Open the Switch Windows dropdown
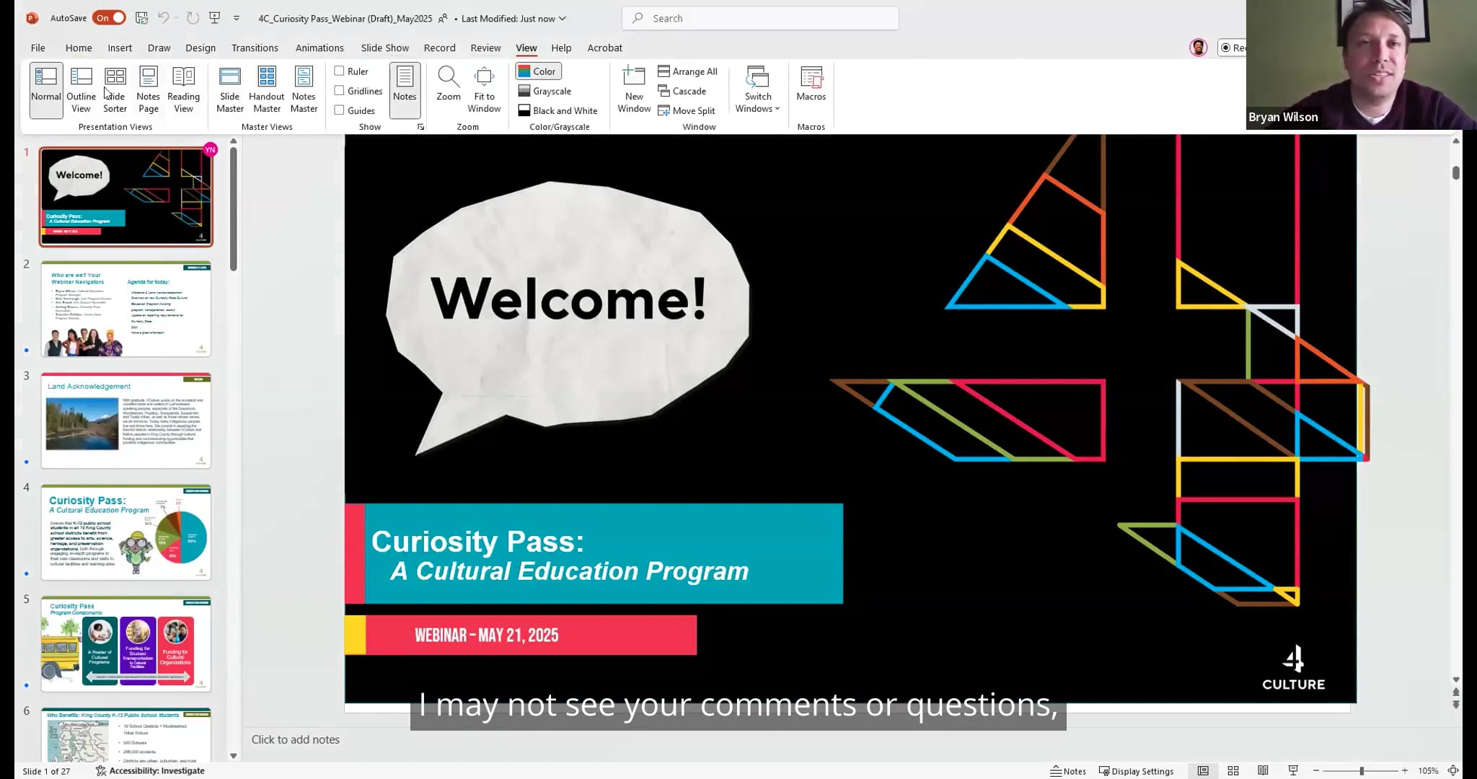The image size is (1477, 779). [x=757, y=91]
